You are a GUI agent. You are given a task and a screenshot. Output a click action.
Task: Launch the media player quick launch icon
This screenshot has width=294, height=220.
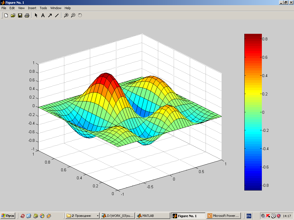coord(42,216)
